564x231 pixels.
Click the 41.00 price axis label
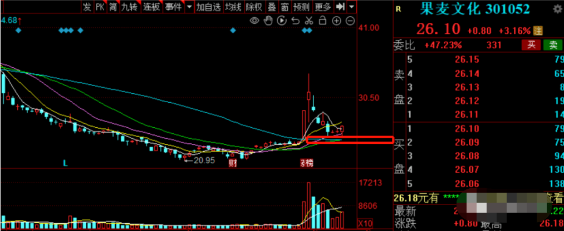[369, 28]
